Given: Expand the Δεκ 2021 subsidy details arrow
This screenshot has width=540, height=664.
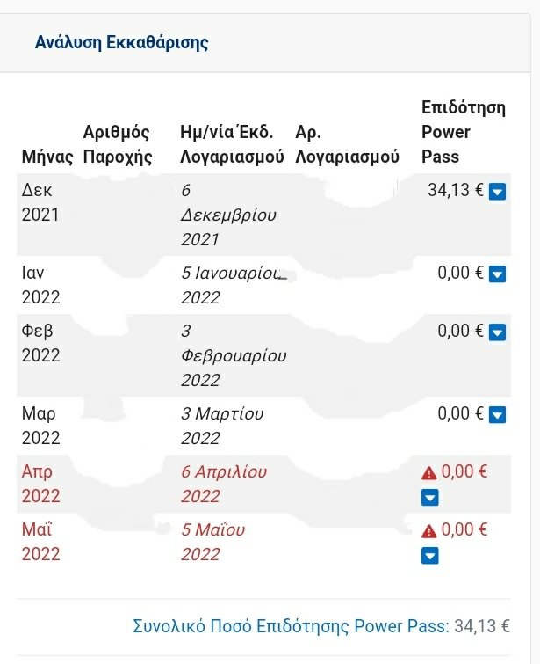Looking at the screenshot, I should 497,192.
